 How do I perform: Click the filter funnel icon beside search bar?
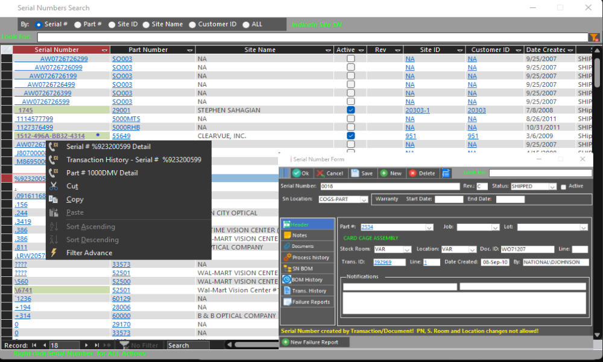(594, 37)
